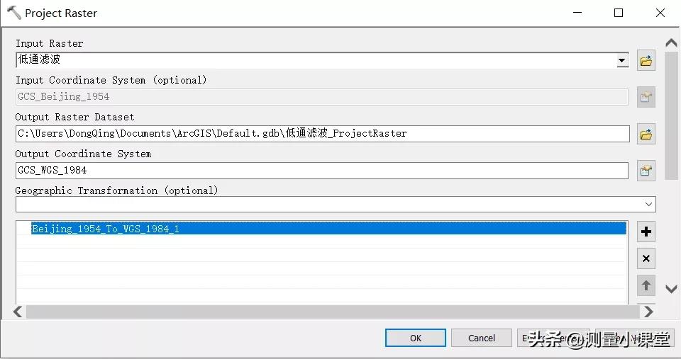Screen dimensions: 681x359
Task: Open the Input Raster dropdown list
Action: [622, 60]
